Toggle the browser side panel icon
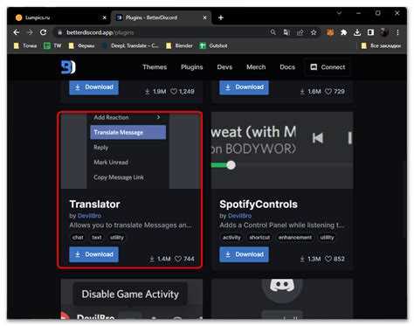 point(370,32)
